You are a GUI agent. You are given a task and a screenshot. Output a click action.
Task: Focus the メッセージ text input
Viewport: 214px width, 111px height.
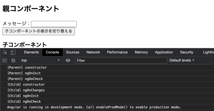click(x=54, y=24)
